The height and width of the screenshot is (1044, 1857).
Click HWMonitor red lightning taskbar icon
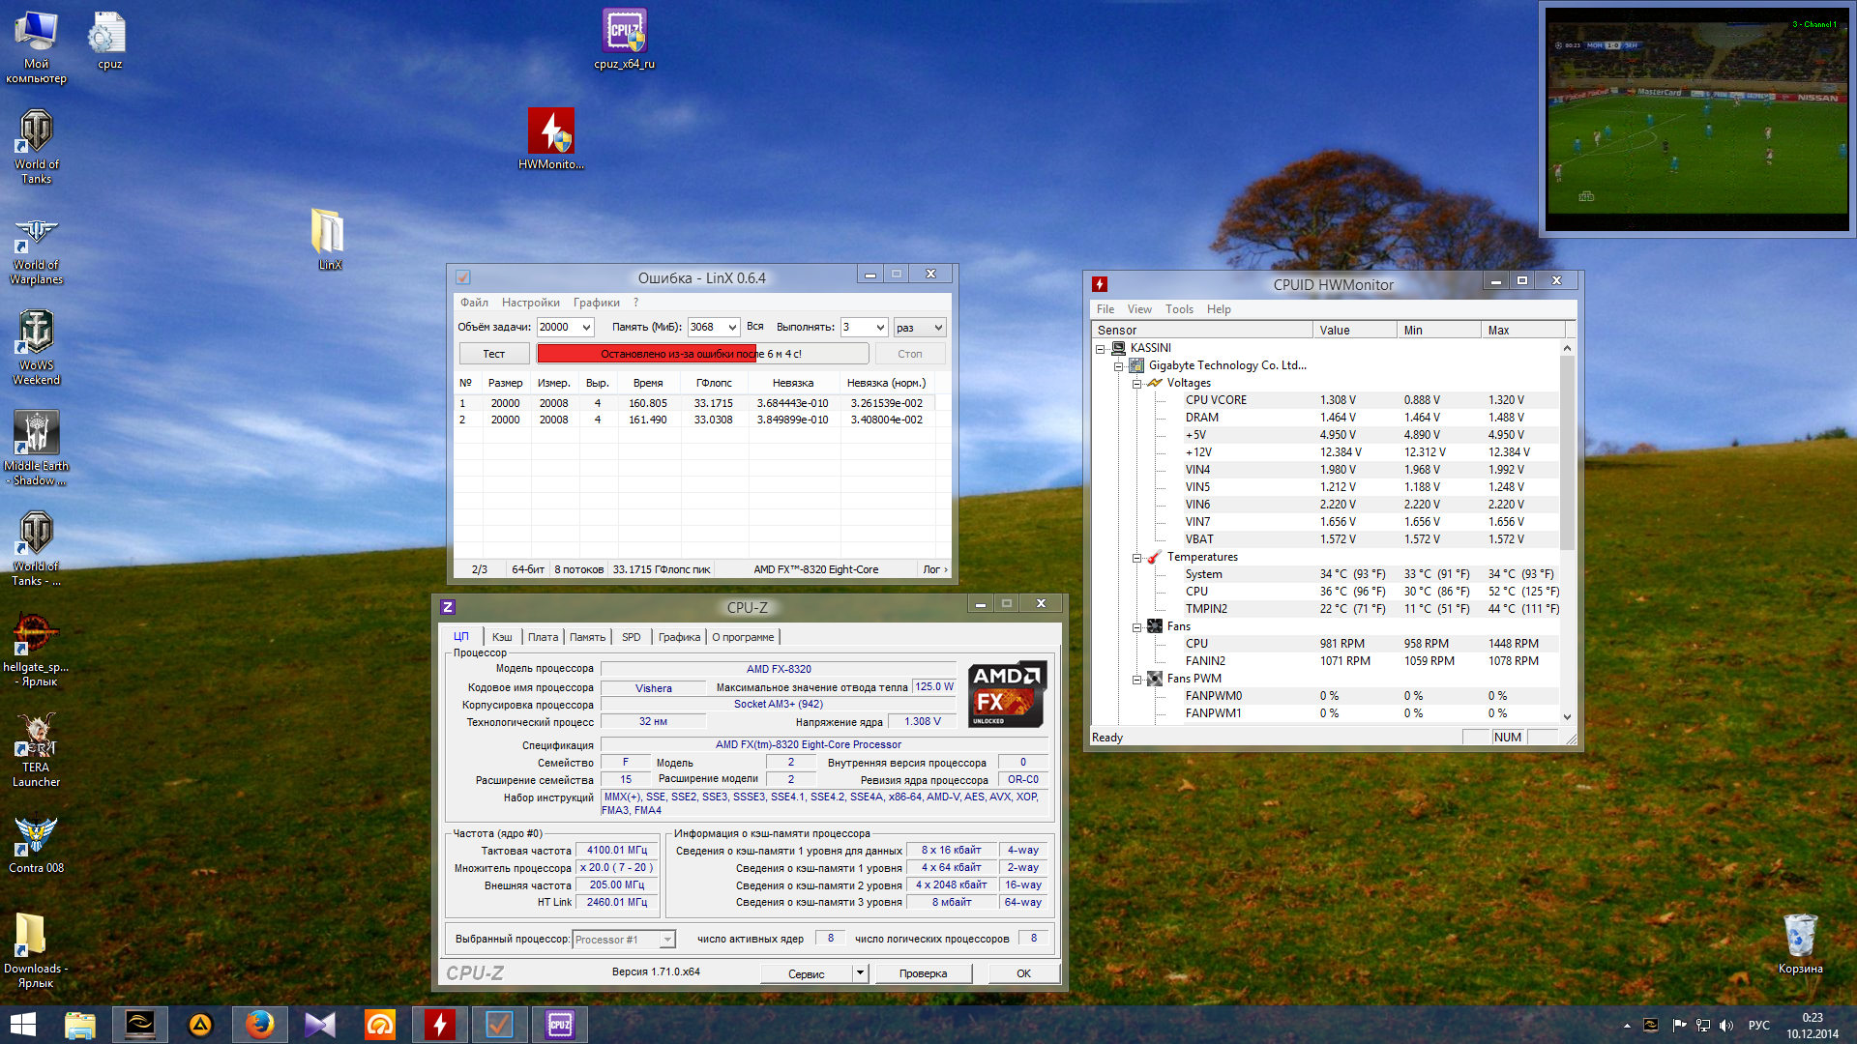[439, 1025]
